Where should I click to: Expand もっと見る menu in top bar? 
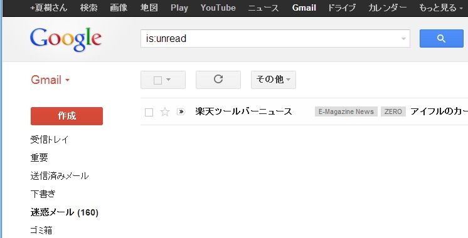441,8
